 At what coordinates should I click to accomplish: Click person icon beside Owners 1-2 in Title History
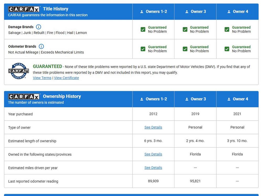(142, 12)
